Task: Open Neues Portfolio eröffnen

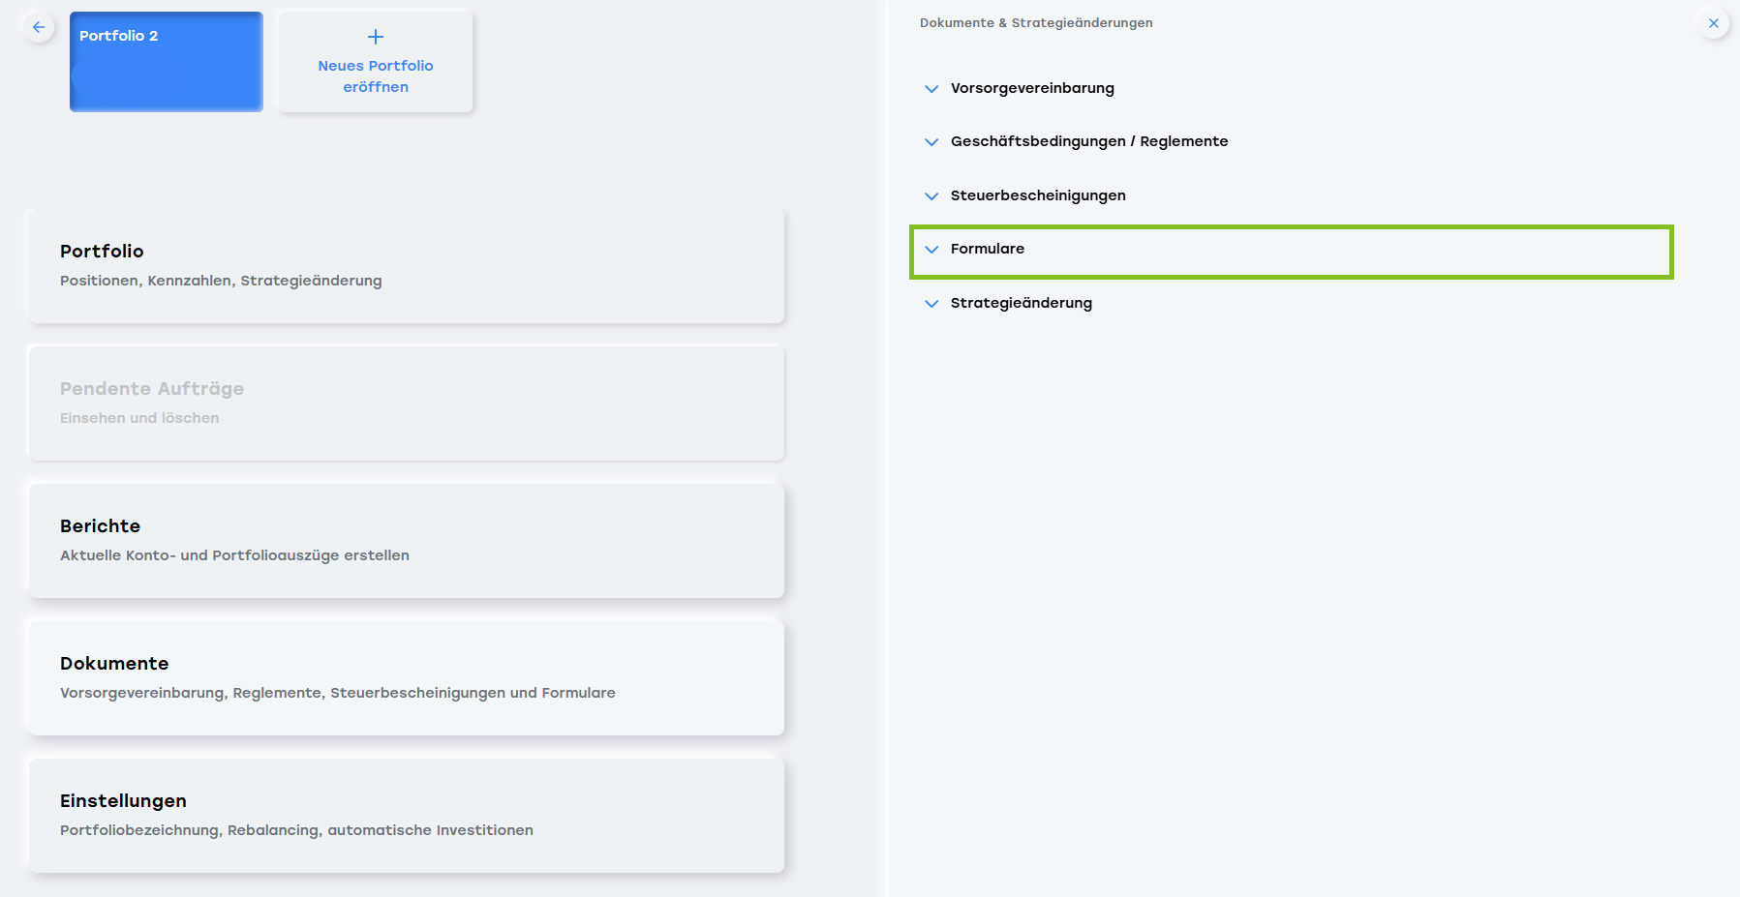Action: click(x=376, y=62)
